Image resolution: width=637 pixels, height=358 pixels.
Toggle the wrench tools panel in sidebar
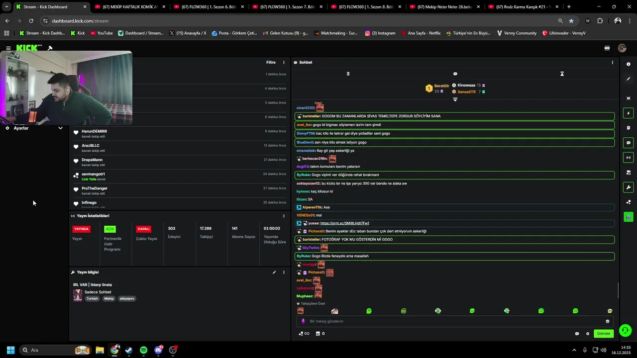[629, 187]
